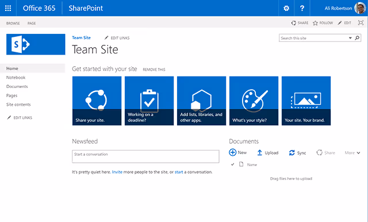This screenshot has width=368, height=222.
Task: Click the SharePoint site logo
Action: (36, 44)
